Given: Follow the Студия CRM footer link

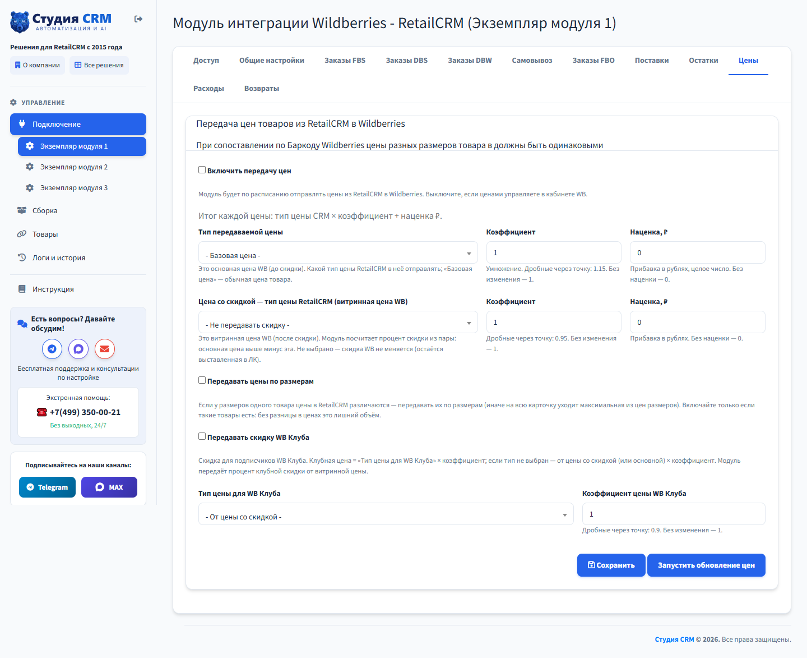Looking at the screenshot, I should click(x=674, y=639).
